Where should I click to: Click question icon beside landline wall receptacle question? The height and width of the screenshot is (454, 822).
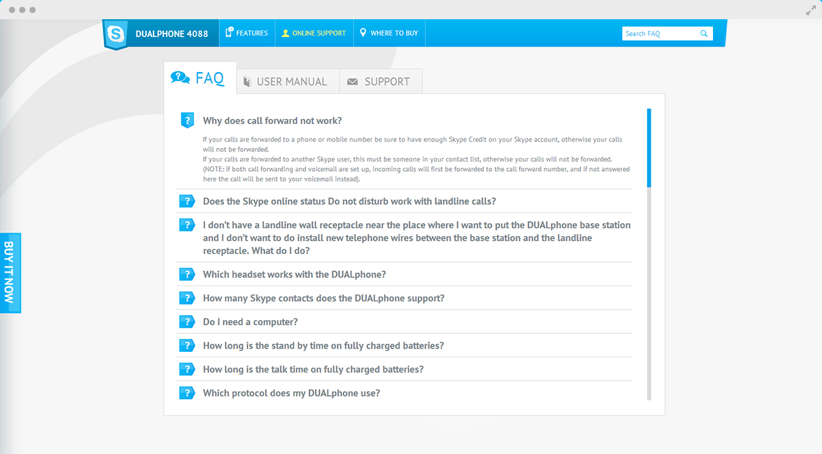186,225
